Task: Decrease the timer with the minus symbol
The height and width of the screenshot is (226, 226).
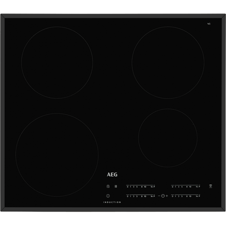Action: (159, 196)
